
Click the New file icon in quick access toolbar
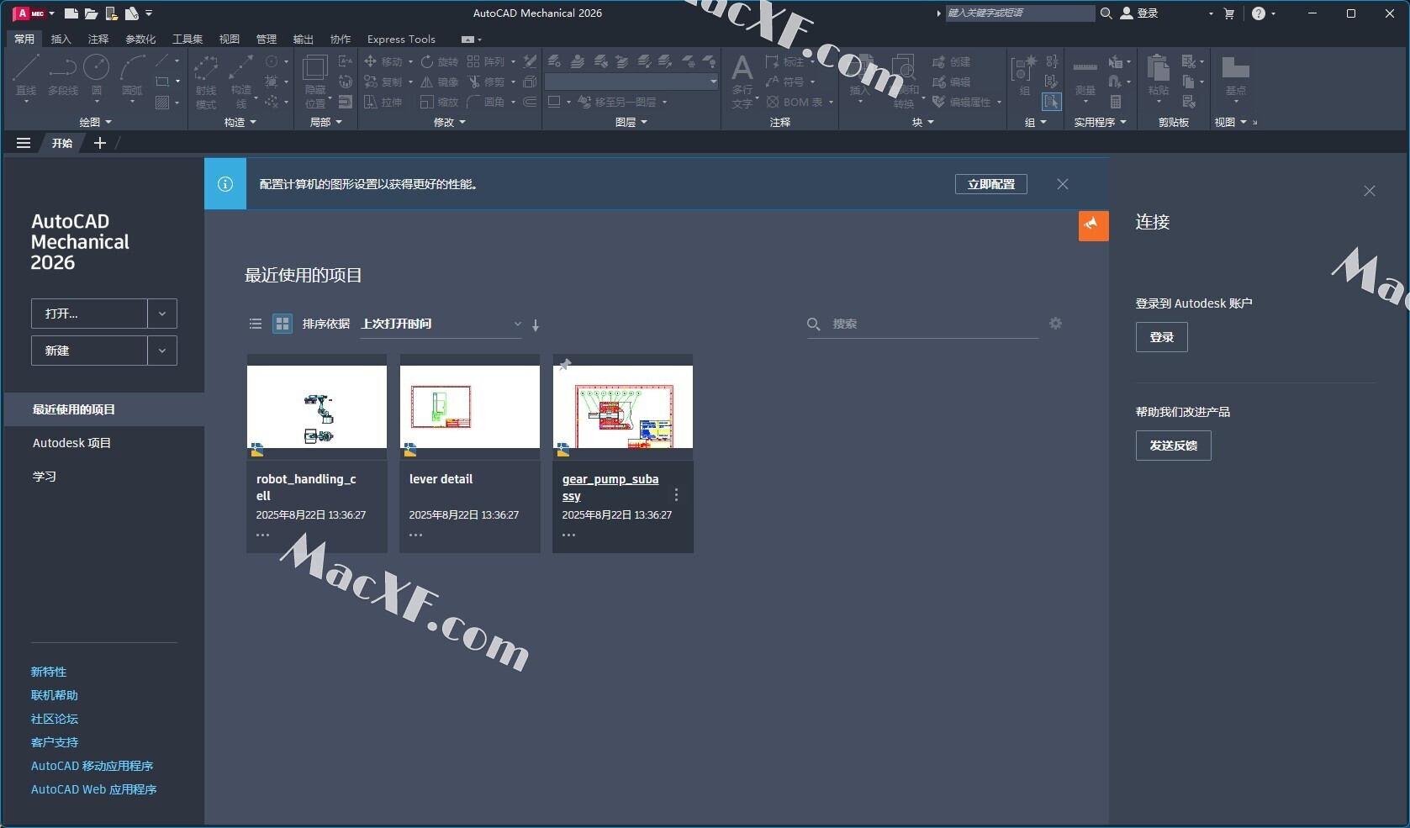pyautogui.click(x=71, y=13)
